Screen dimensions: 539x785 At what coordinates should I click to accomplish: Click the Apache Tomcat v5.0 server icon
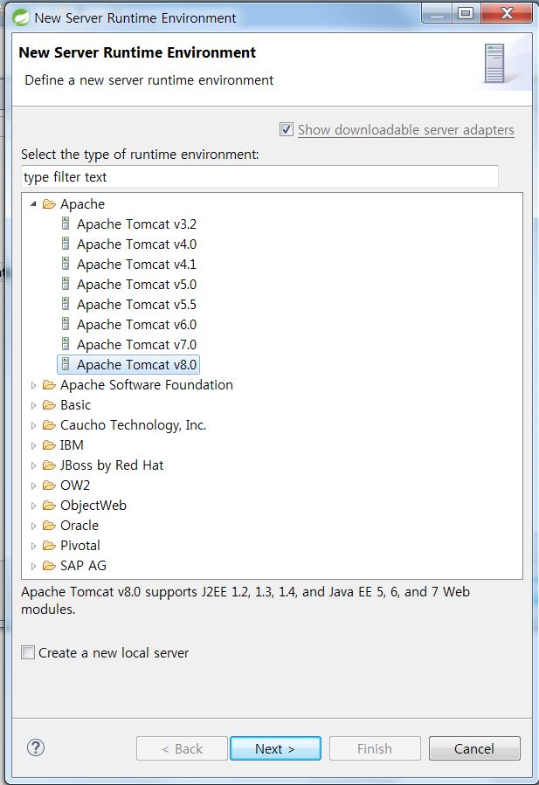(66, 284)
